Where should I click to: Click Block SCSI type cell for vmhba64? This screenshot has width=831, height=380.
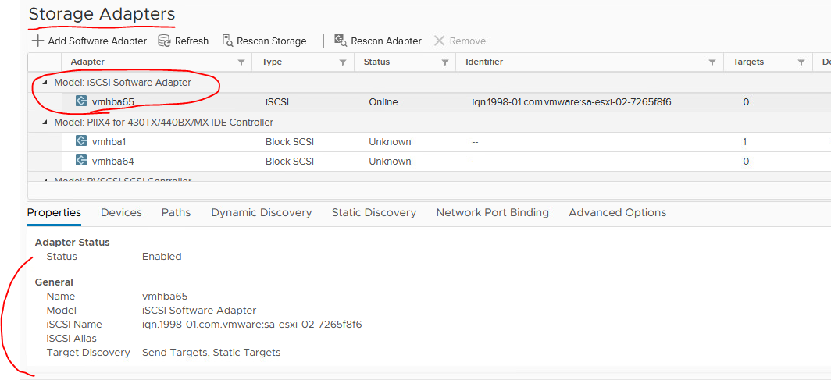coord(289,161)
